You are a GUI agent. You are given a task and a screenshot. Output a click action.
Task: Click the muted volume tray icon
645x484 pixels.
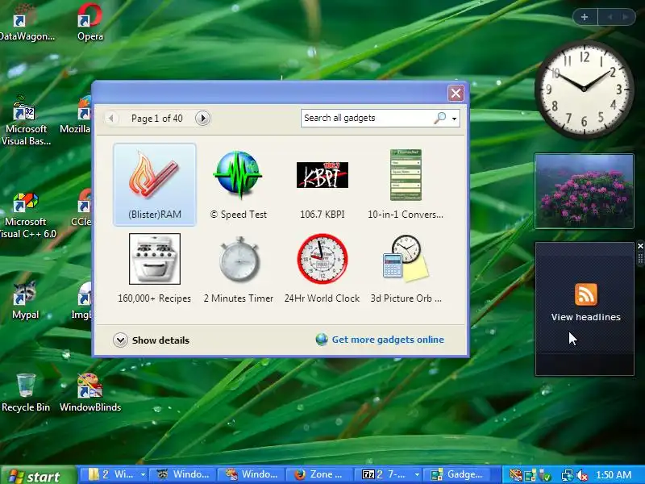coord(581,475)
